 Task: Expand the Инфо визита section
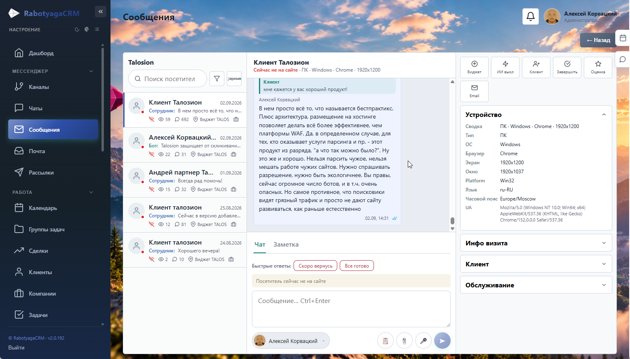pyautogui.click(x=536, y=243)
